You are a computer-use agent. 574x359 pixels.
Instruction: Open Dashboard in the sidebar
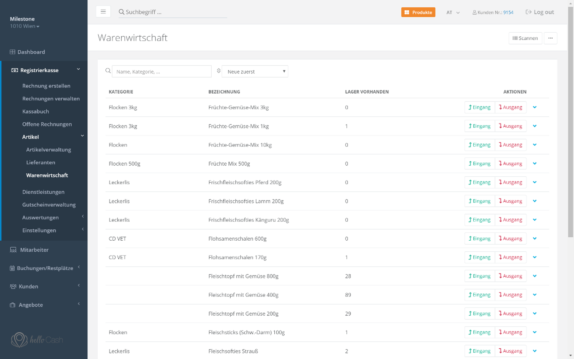(31, 52)
